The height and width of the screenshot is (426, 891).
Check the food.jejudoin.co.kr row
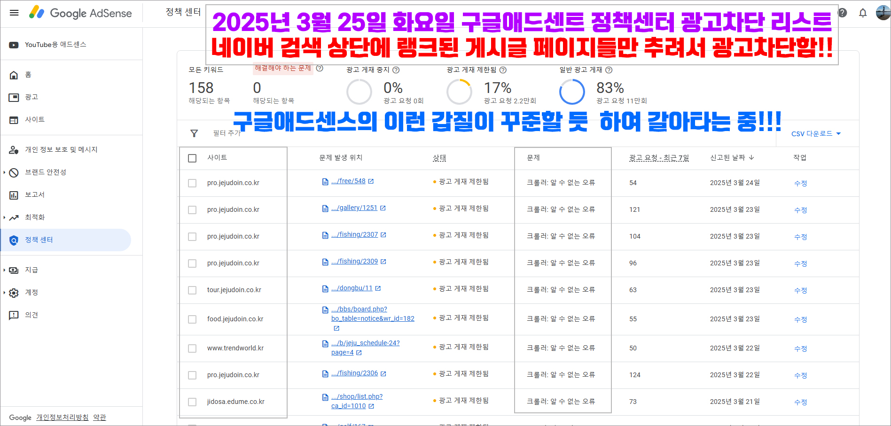click(x=192, y=319)
